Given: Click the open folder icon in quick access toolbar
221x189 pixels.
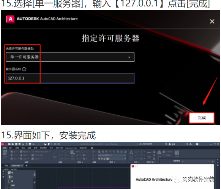Looking at the screenshot, I should point(13,144).
